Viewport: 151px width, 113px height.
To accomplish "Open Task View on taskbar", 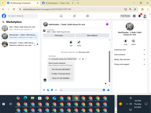I will pos(11,104).
